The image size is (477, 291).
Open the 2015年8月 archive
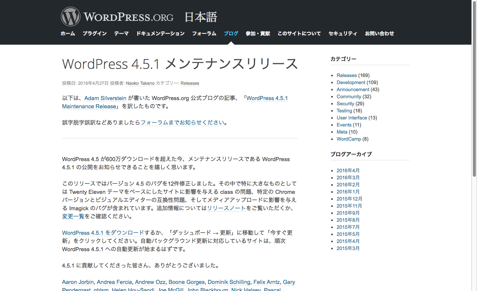tap(348, 220)
